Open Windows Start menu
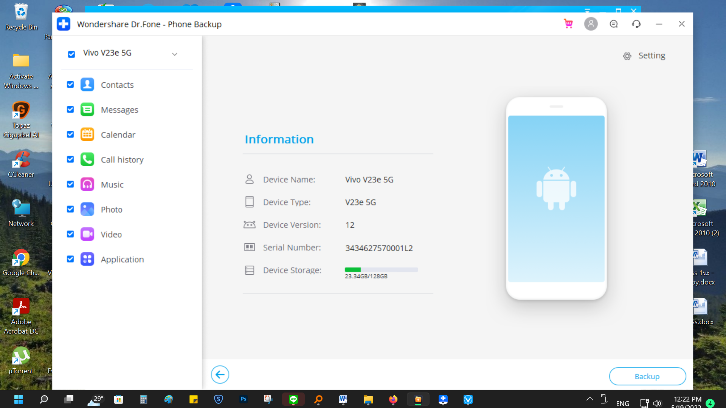This screenshot has width=726, height=408. click(19, 399)
